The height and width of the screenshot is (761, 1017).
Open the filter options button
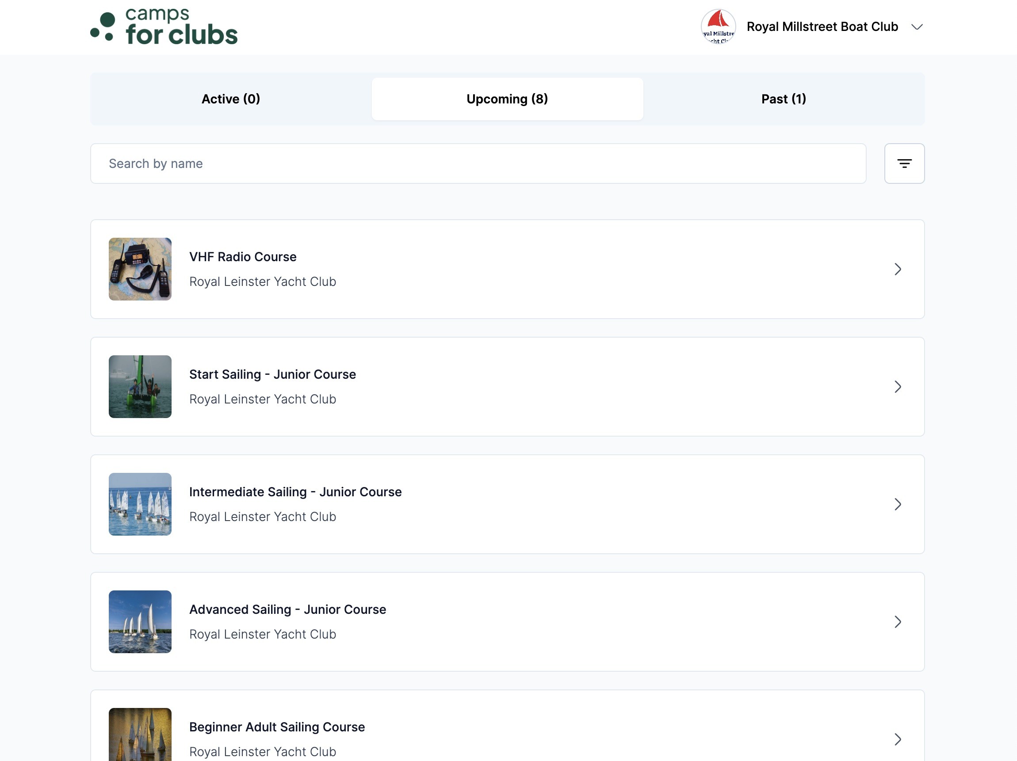coord(904,164)
